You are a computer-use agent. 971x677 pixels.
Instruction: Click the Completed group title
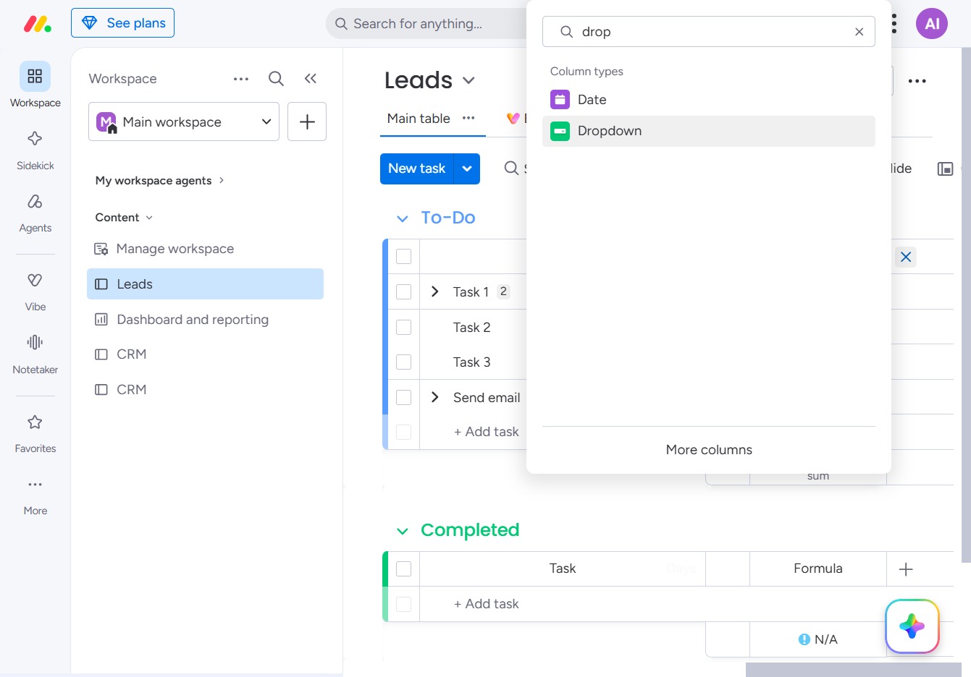[x=470, y=530]
